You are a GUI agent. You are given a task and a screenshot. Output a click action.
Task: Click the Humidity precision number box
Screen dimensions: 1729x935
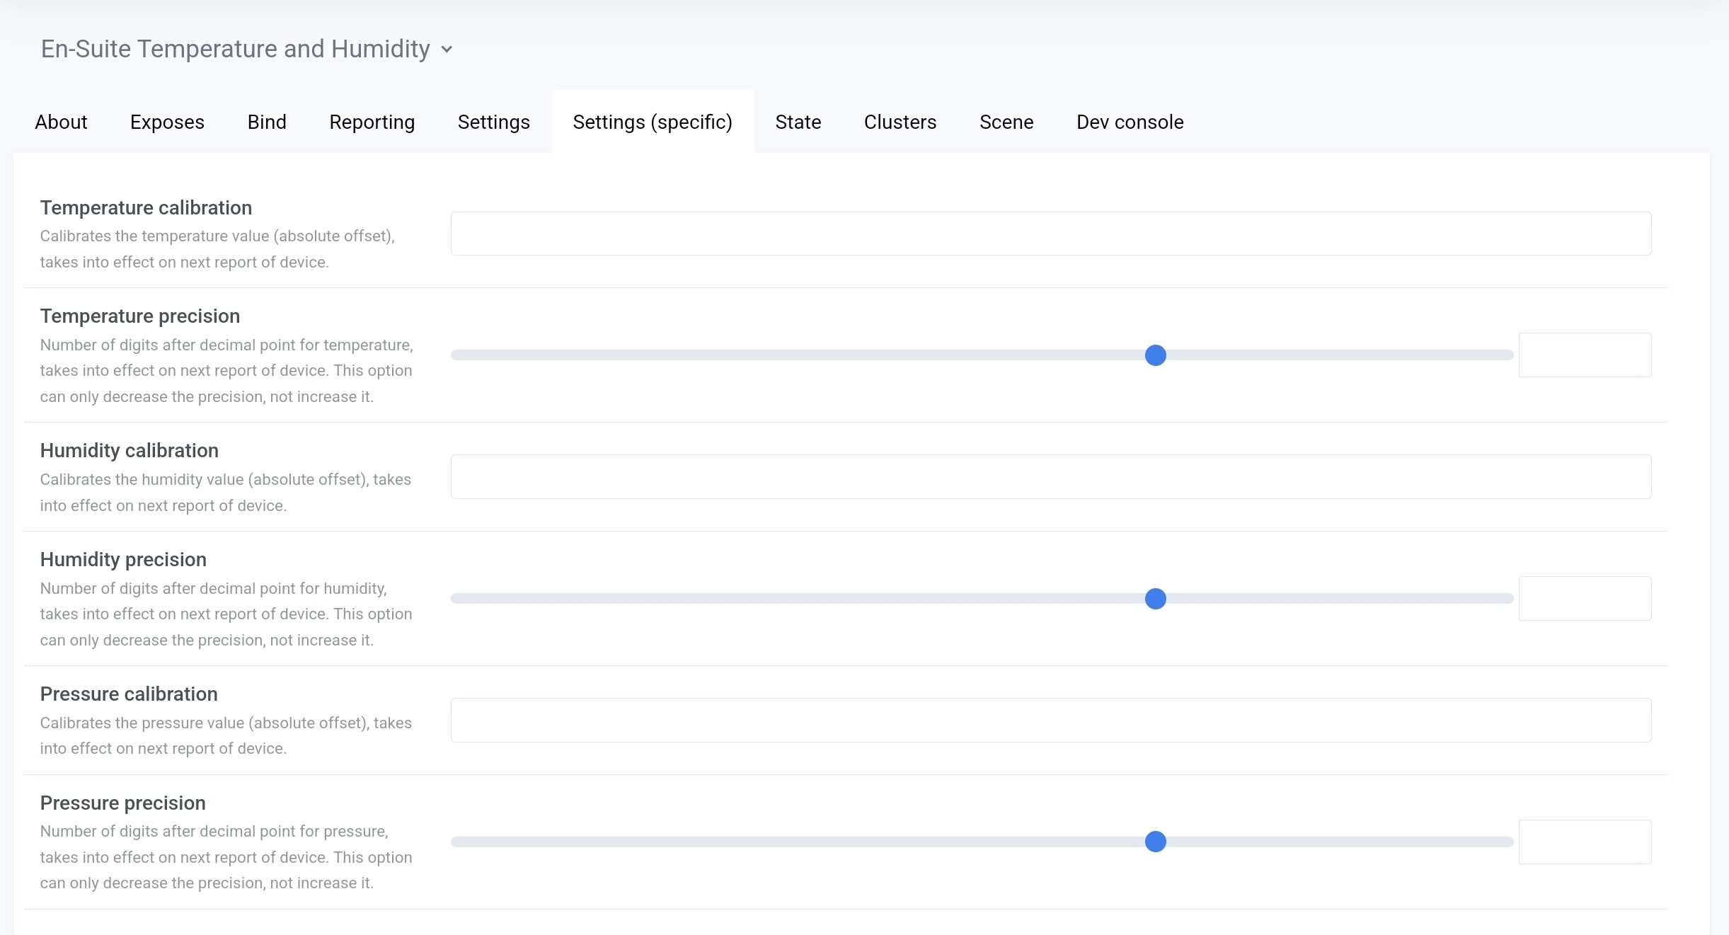pyautogui.click(x=1585, y=598)
